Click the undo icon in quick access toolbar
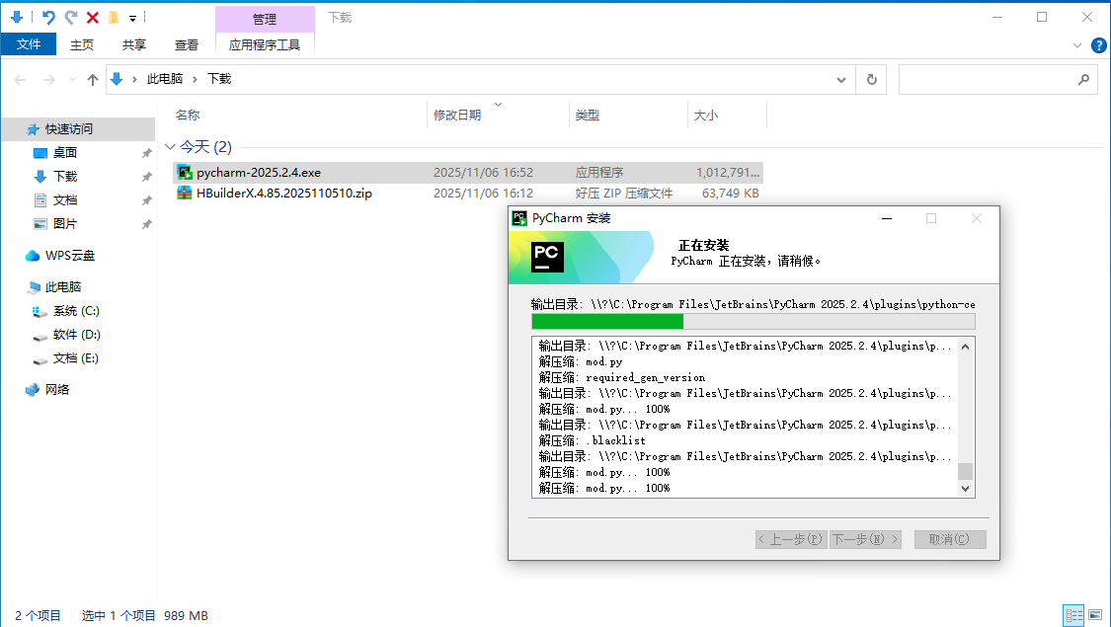The height and width of the screenshot is (627, 1111). pos(48,18)
